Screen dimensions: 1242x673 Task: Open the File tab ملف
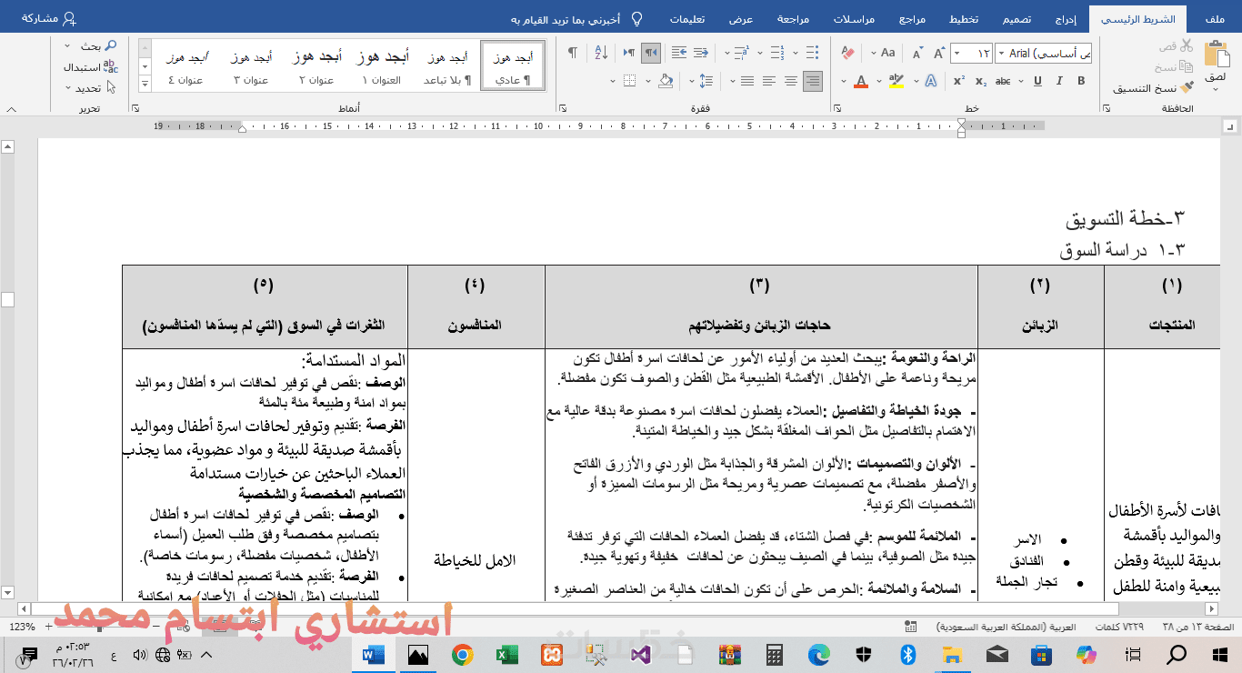1214,19
